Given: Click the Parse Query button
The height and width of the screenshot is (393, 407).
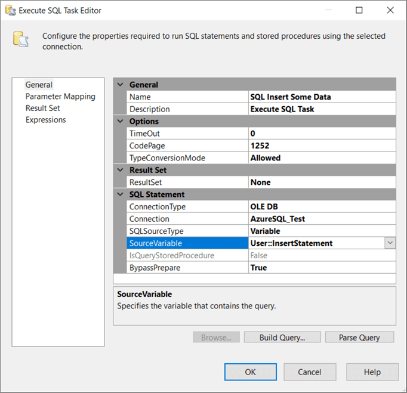Looking at the screenshot, I should coord(359,338).
